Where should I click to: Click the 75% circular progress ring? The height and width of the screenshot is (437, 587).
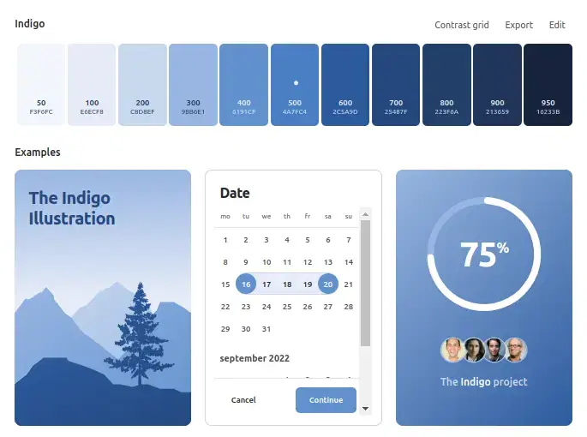[483, 254]
